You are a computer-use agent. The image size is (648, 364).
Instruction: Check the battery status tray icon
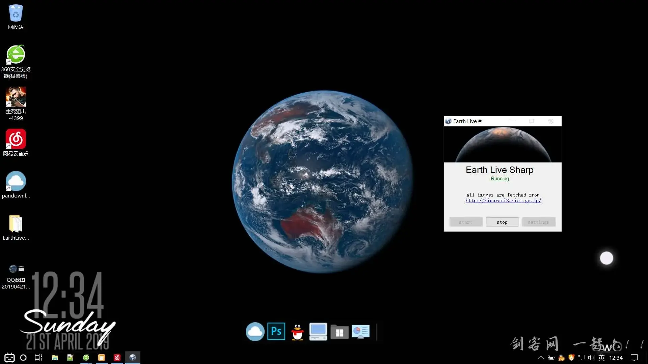(x=551, y=358)
